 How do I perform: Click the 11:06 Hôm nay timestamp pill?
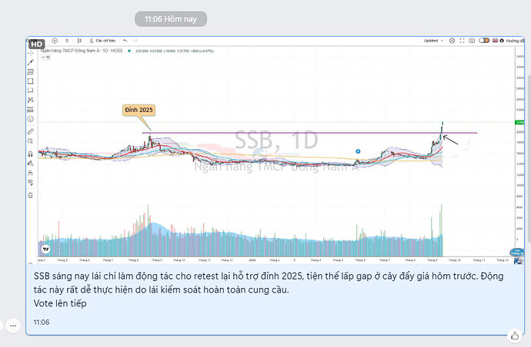pyautogui.click(x=171, y=19)
